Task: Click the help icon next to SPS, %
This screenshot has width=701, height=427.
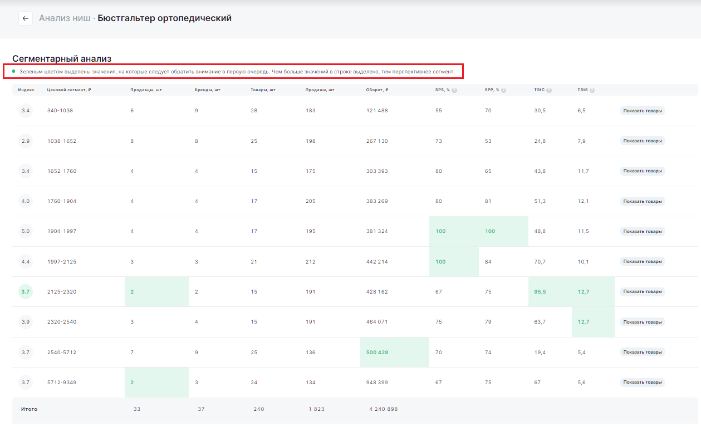Action: point(454,90)
